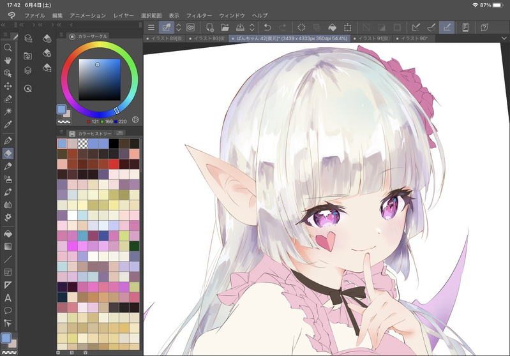Click the Fill bucket command bar icon
The height and width of the screenshot is (356, 510).
[x=332, y=27]
